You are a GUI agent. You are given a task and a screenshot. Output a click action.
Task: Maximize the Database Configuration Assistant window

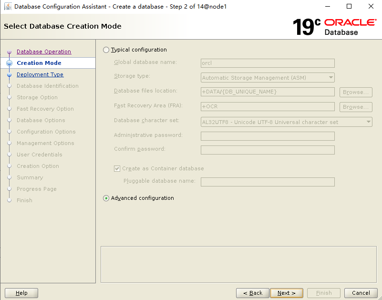(349, 6)
